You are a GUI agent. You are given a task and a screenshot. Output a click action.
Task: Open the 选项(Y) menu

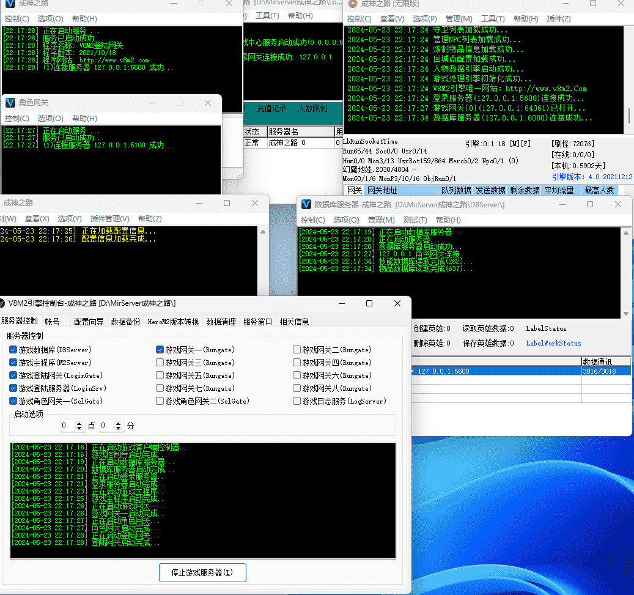point(70,219)
